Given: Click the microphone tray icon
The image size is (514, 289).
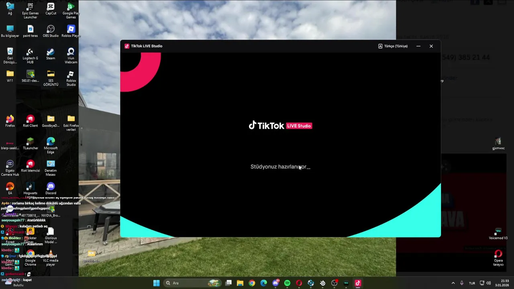Looking at the screenshot, I should pos(462,283).
